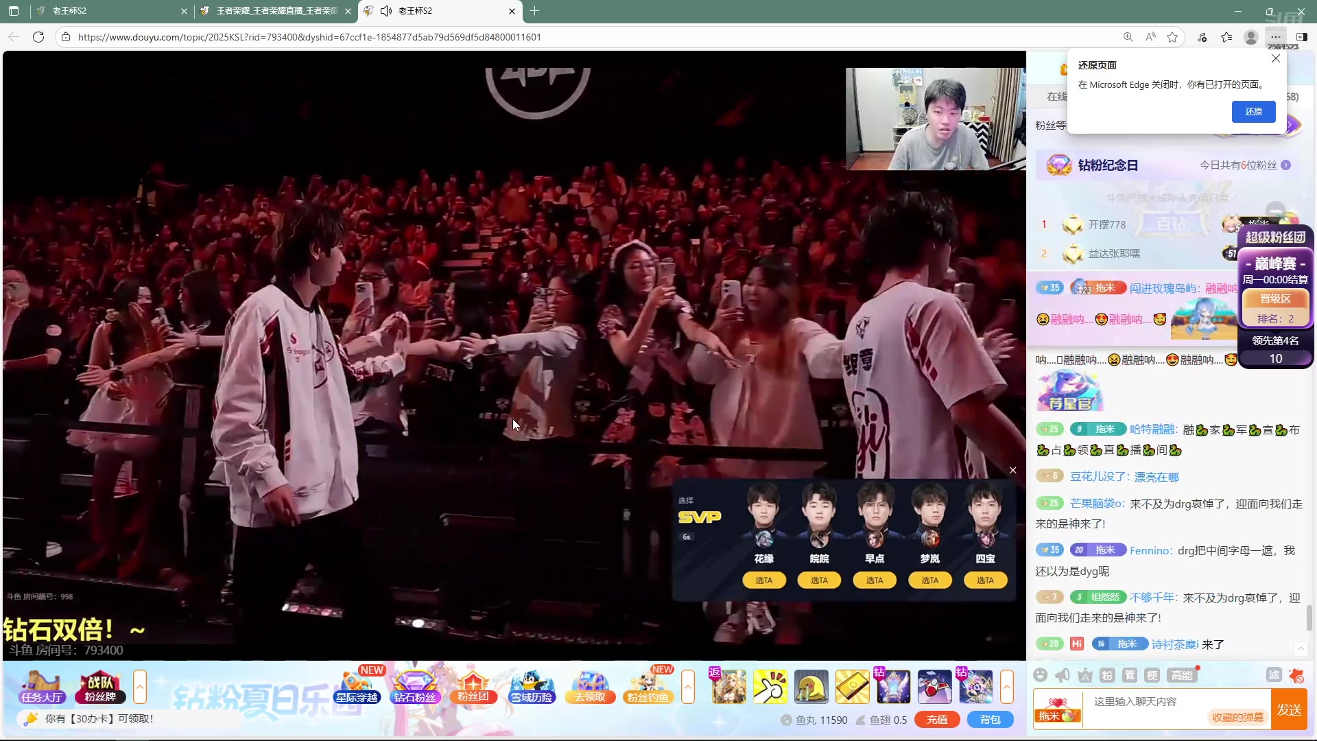Viewport: 1317px width, 741px height.
Task: Open the 拖米 fan badge selector
Action: coord(1057,709)
